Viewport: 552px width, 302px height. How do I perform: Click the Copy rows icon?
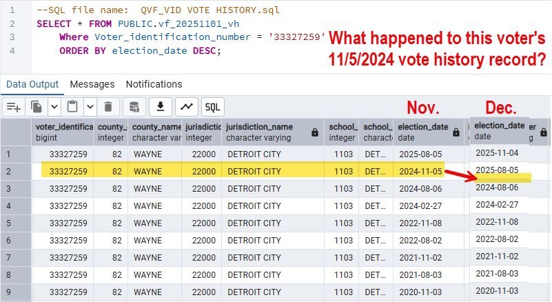(x=37, y=107)
